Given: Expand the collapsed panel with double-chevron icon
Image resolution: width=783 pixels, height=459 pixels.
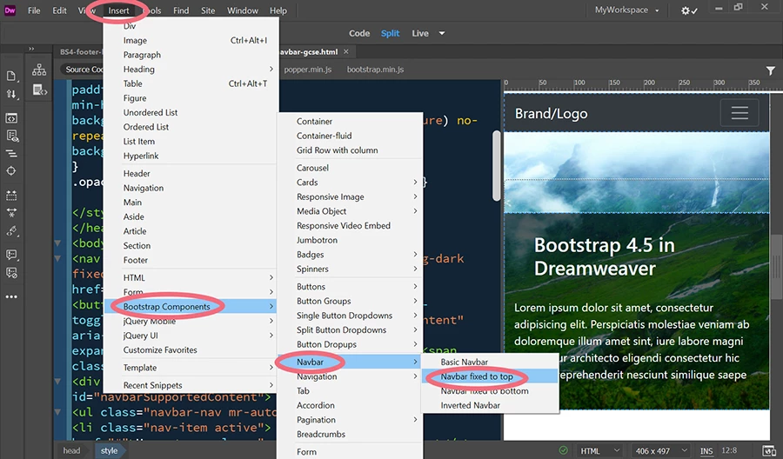Looking at the screenshot, I should click(x=31, y=49).
